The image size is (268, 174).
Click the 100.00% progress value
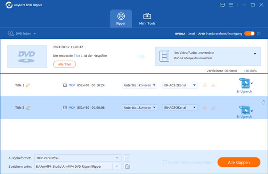click(250, 71)
